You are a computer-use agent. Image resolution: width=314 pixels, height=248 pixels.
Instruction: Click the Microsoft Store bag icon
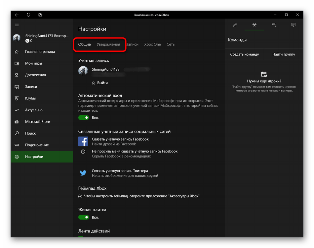click(x=17, y=122)
